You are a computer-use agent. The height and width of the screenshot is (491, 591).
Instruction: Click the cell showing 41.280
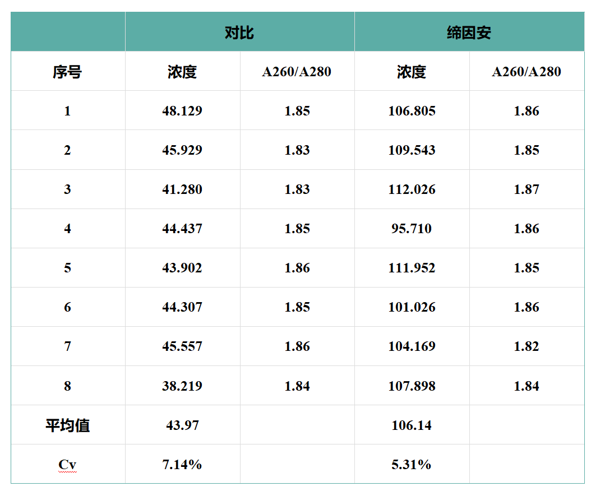(x=182, y=189)
